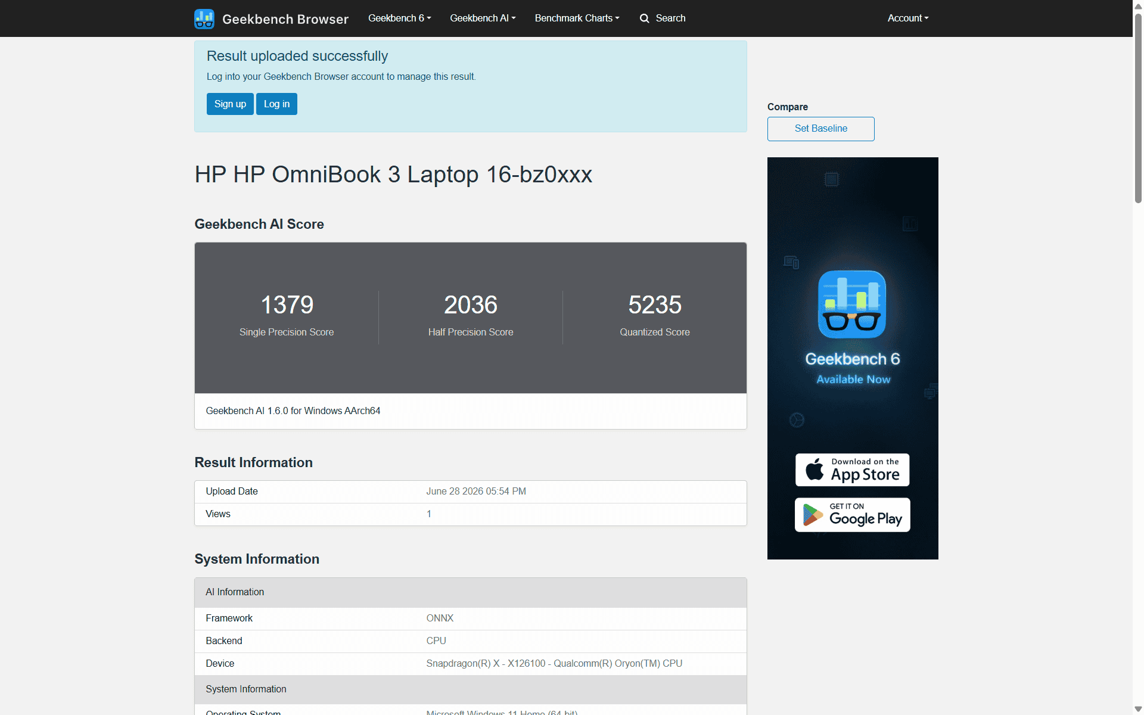Click the Quantized Score 5235
The height and width of the screenshot is (715, 1144).
(x=655, y=304)
